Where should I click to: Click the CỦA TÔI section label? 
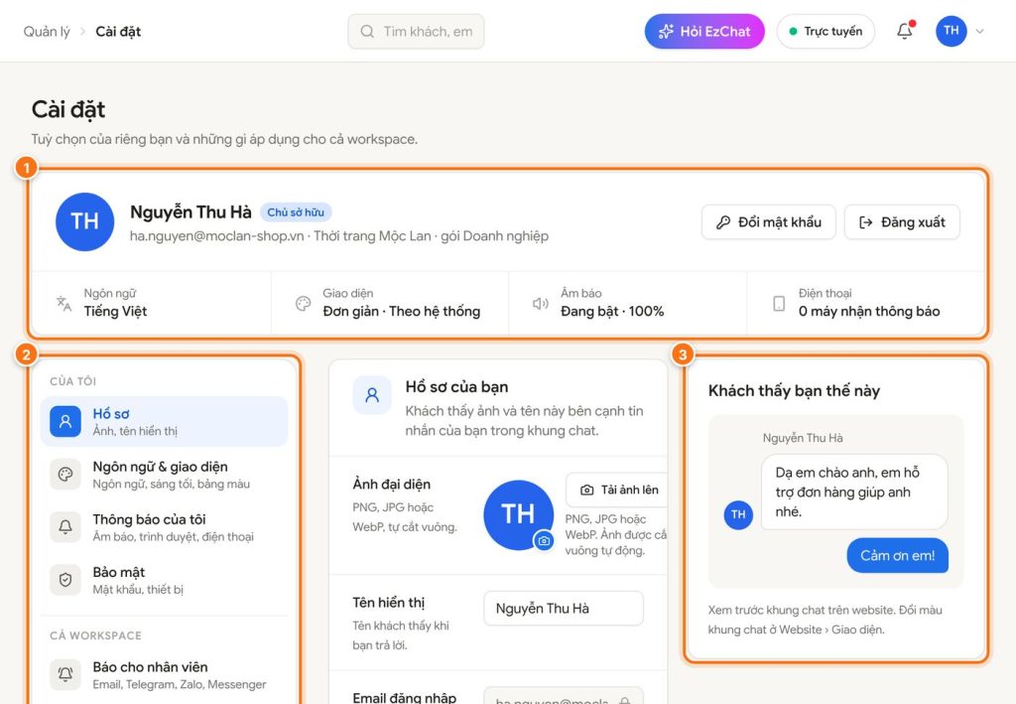click(x=72, y=381)
